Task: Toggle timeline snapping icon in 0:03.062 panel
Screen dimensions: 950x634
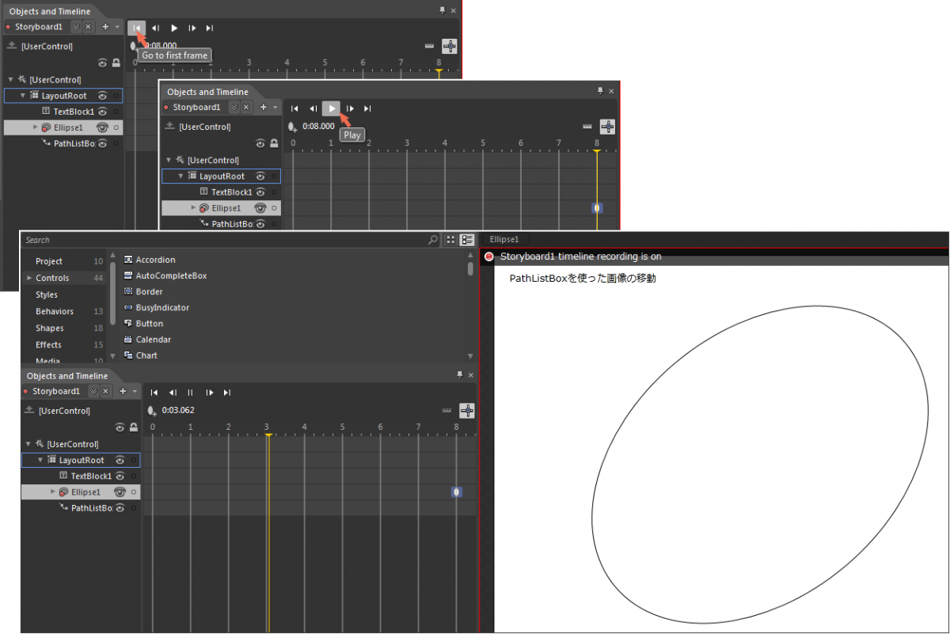Action: (467, 410)
